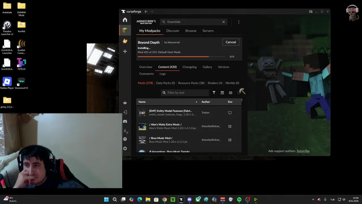Sort by Env column header

point(230,102)
